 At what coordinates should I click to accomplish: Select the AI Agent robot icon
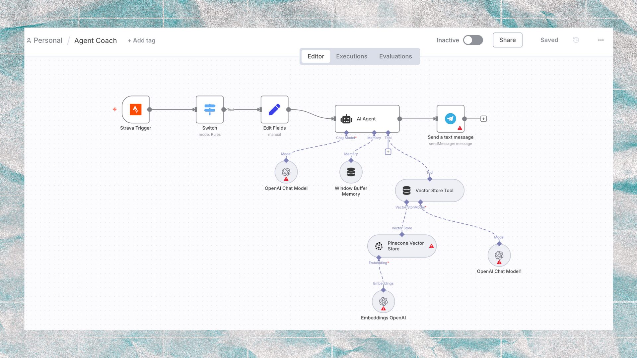[x=346, y=119]
